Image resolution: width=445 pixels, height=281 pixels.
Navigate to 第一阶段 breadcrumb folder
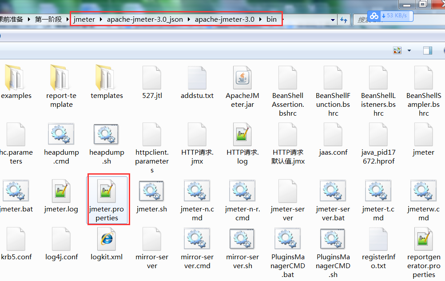pyautogui.click(x=48, y=19)
